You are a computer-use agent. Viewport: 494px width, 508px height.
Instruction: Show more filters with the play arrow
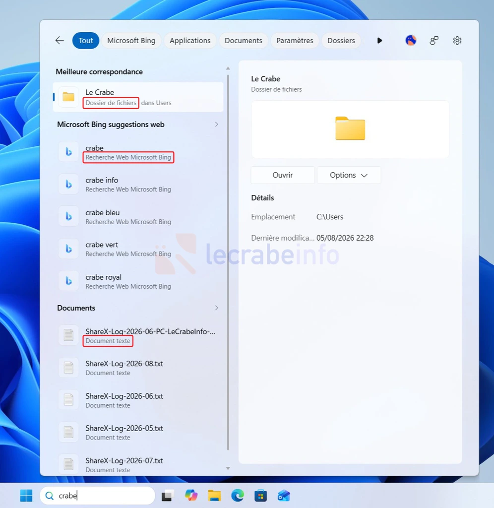379,41
